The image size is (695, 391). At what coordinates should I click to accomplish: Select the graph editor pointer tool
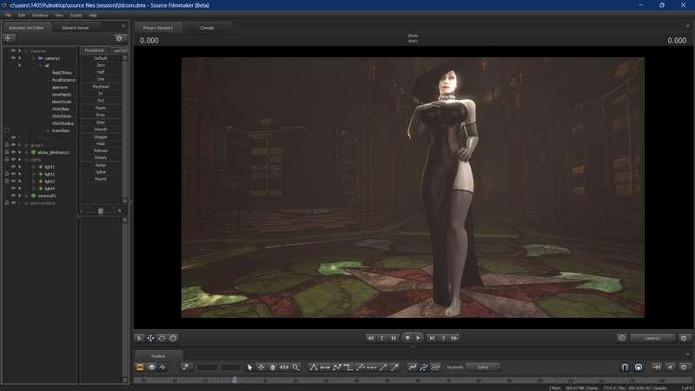249,367
